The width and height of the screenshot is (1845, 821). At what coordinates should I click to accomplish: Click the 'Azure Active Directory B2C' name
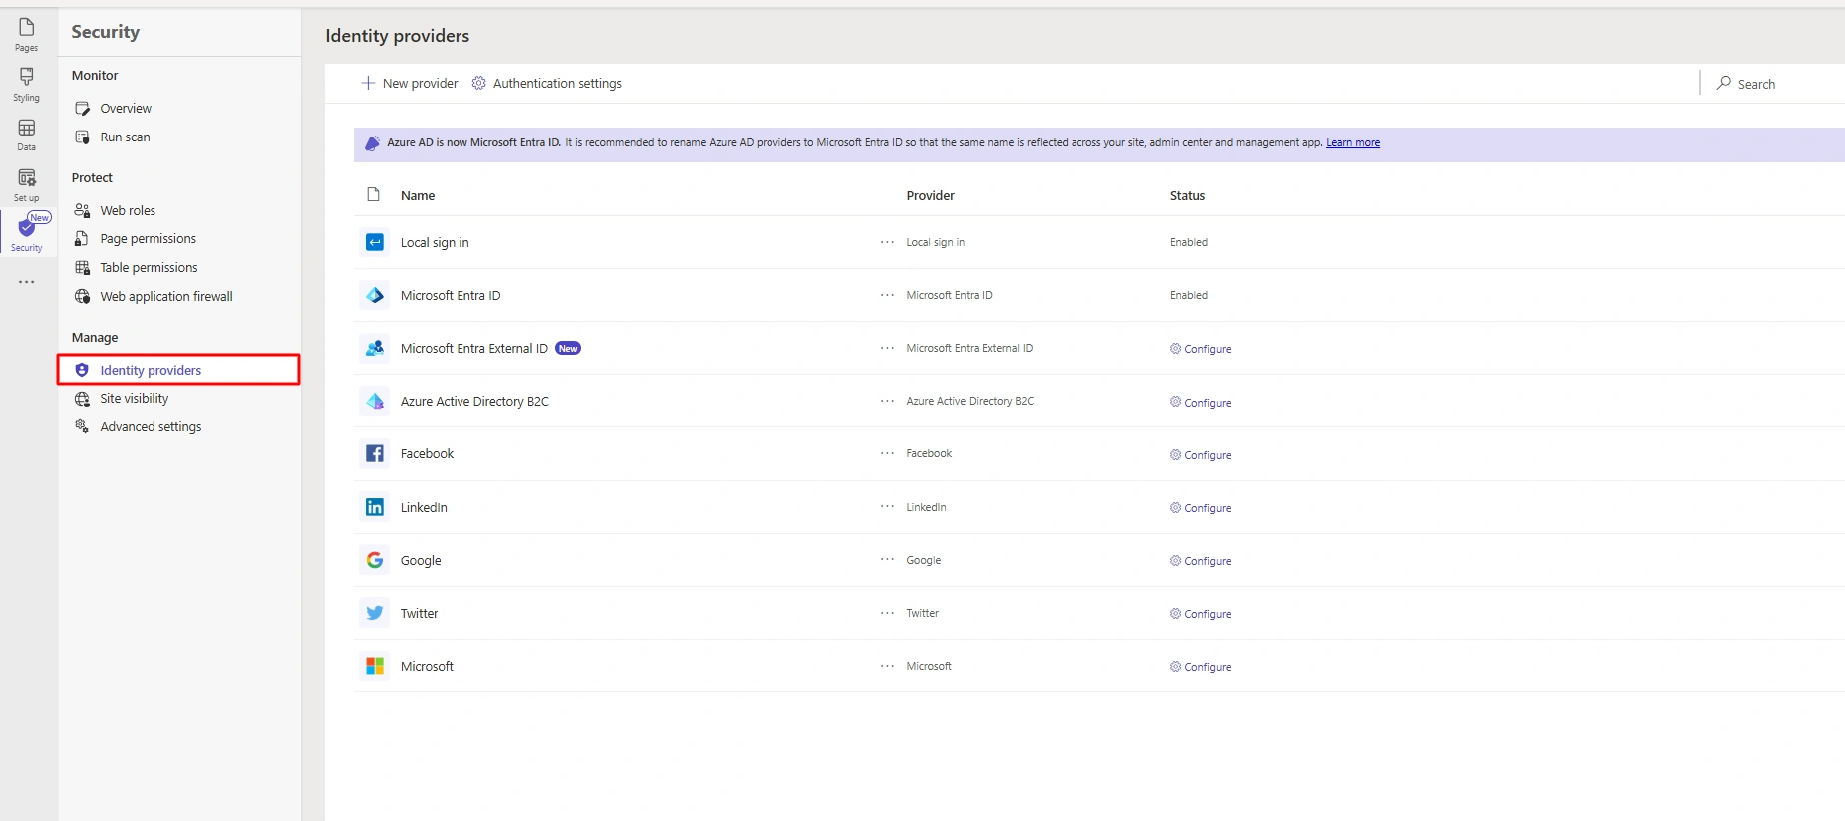[474, 401]
